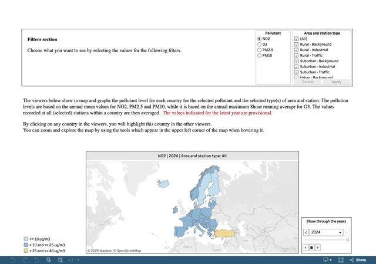376x264 pixels.
Task: Step playback backward in years control
Action: [x=305, y=248]
